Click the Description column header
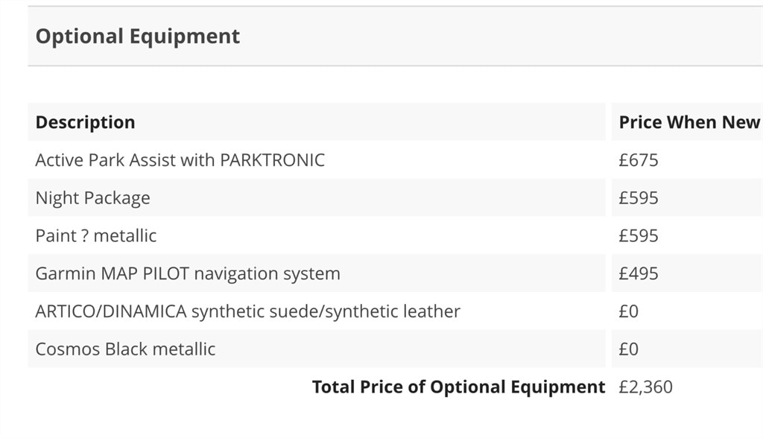Image resolution: width=763 pixels, height=438 pixels. [x=86, y=122]
